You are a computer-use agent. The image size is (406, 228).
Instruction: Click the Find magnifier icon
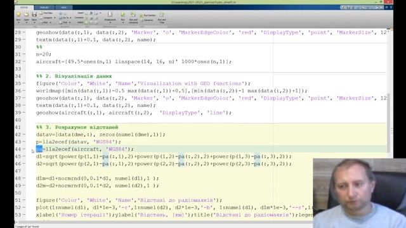tap(61, 23)
